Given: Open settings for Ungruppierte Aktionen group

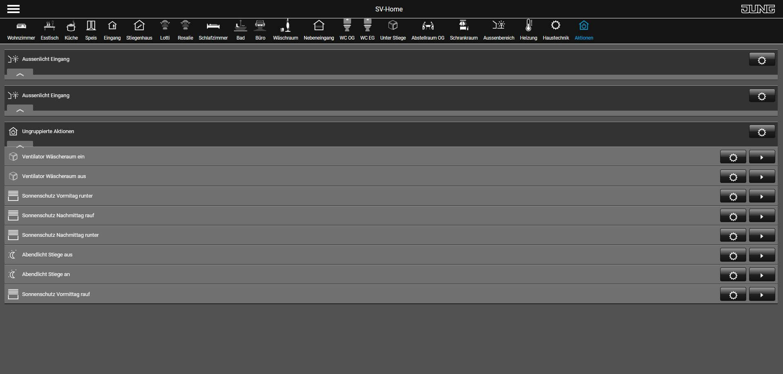Looking at the screenshot, I should [762, 132].
